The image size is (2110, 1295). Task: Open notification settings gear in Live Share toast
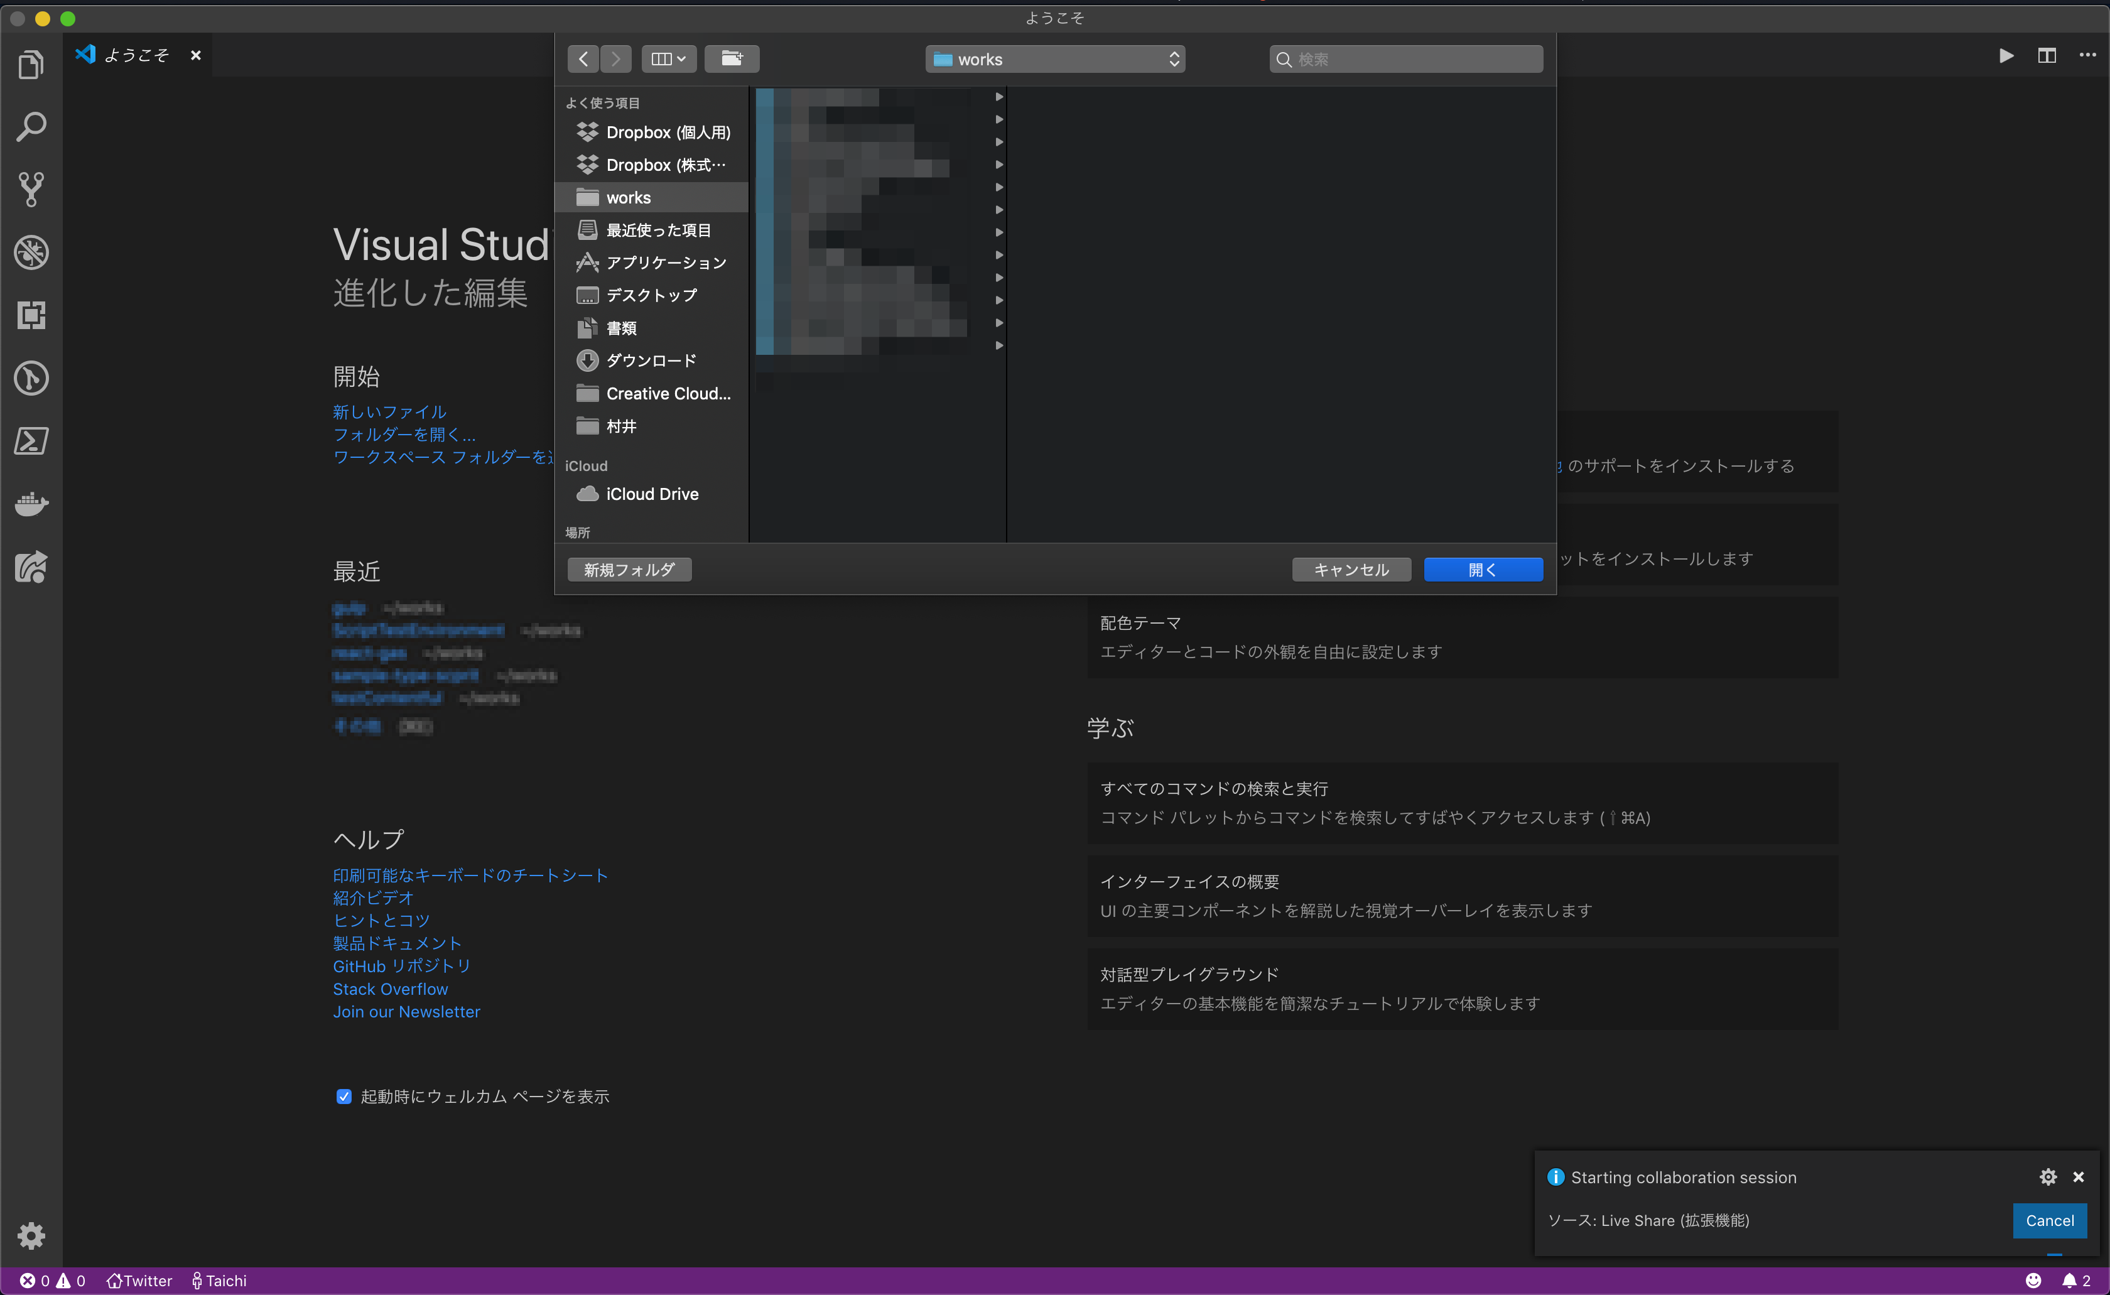(2047, 1177)
